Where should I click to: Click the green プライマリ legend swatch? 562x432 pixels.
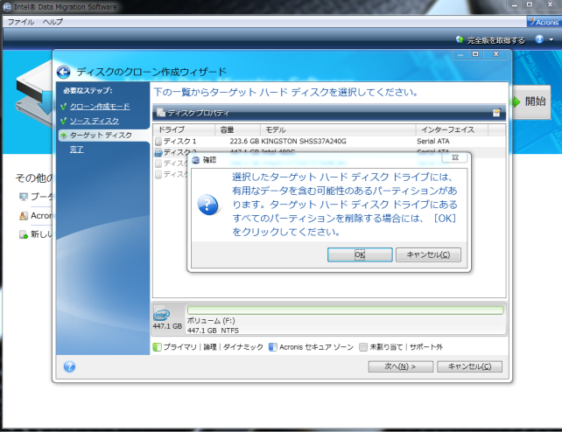click(x=157, y=347)
